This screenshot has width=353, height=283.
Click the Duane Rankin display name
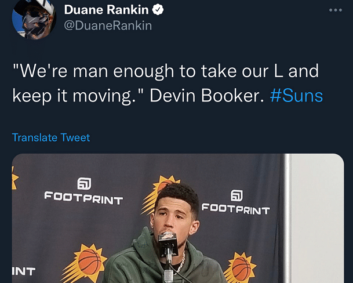click(106, 10)
